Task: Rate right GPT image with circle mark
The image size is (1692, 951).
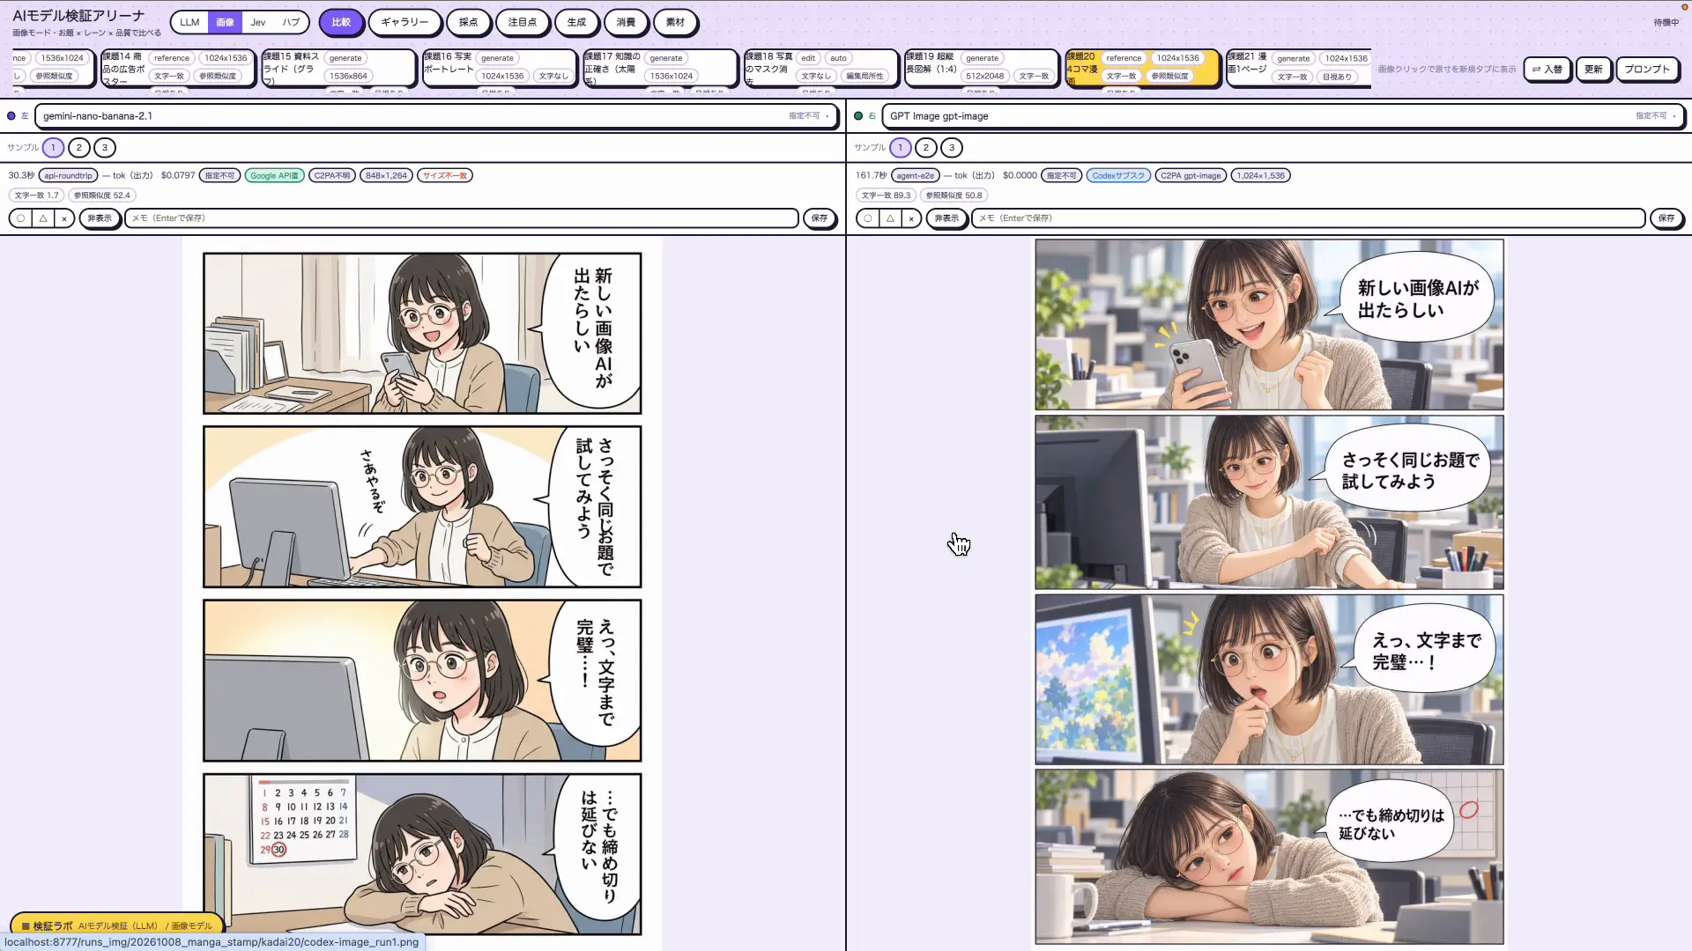Action: [868, 218]
